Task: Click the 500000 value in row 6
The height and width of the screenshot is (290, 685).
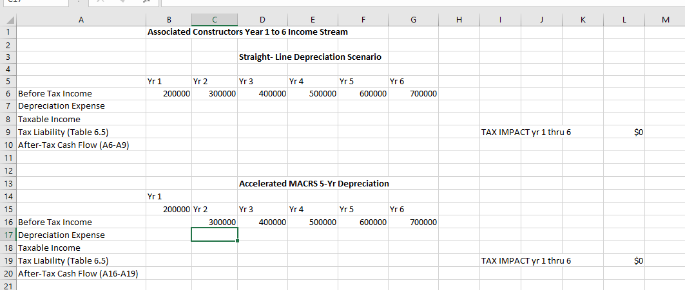Action: tap(322, 94)
